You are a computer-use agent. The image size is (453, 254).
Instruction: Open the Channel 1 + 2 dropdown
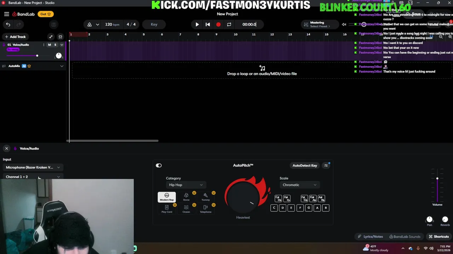[x=33, y=177]
